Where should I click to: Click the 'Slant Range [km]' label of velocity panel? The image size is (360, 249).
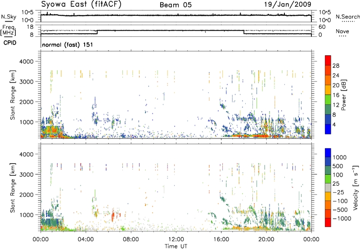pos(13,187)
